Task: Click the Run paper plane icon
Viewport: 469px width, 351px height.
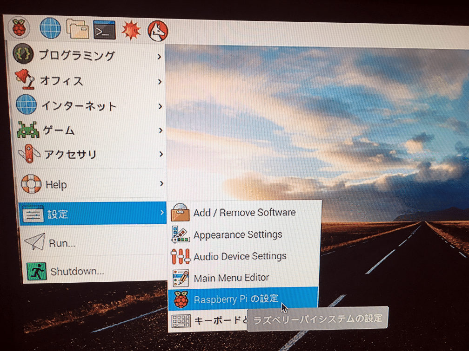Action: click(x=35, y=242)
